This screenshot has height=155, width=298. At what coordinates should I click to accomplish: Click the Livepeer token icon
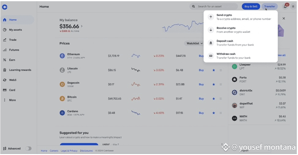(x=235, y=66)
